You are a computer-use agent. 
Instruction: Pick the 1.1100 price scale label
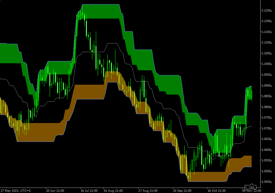coord(267,42)
